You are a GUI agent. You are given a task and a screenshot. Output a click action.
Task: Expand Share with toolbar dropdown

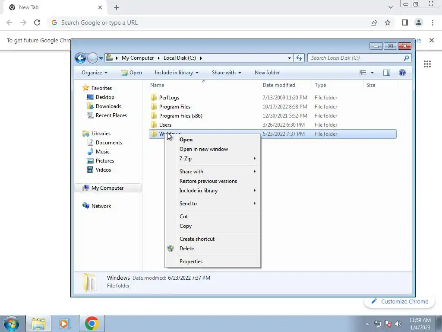pos(226,73)
